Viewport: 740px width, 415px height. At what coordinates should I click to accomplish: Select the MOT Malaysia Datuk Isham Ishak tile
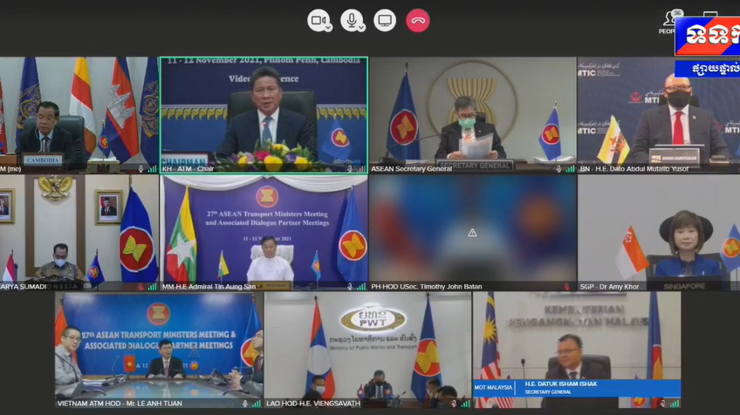577,350
